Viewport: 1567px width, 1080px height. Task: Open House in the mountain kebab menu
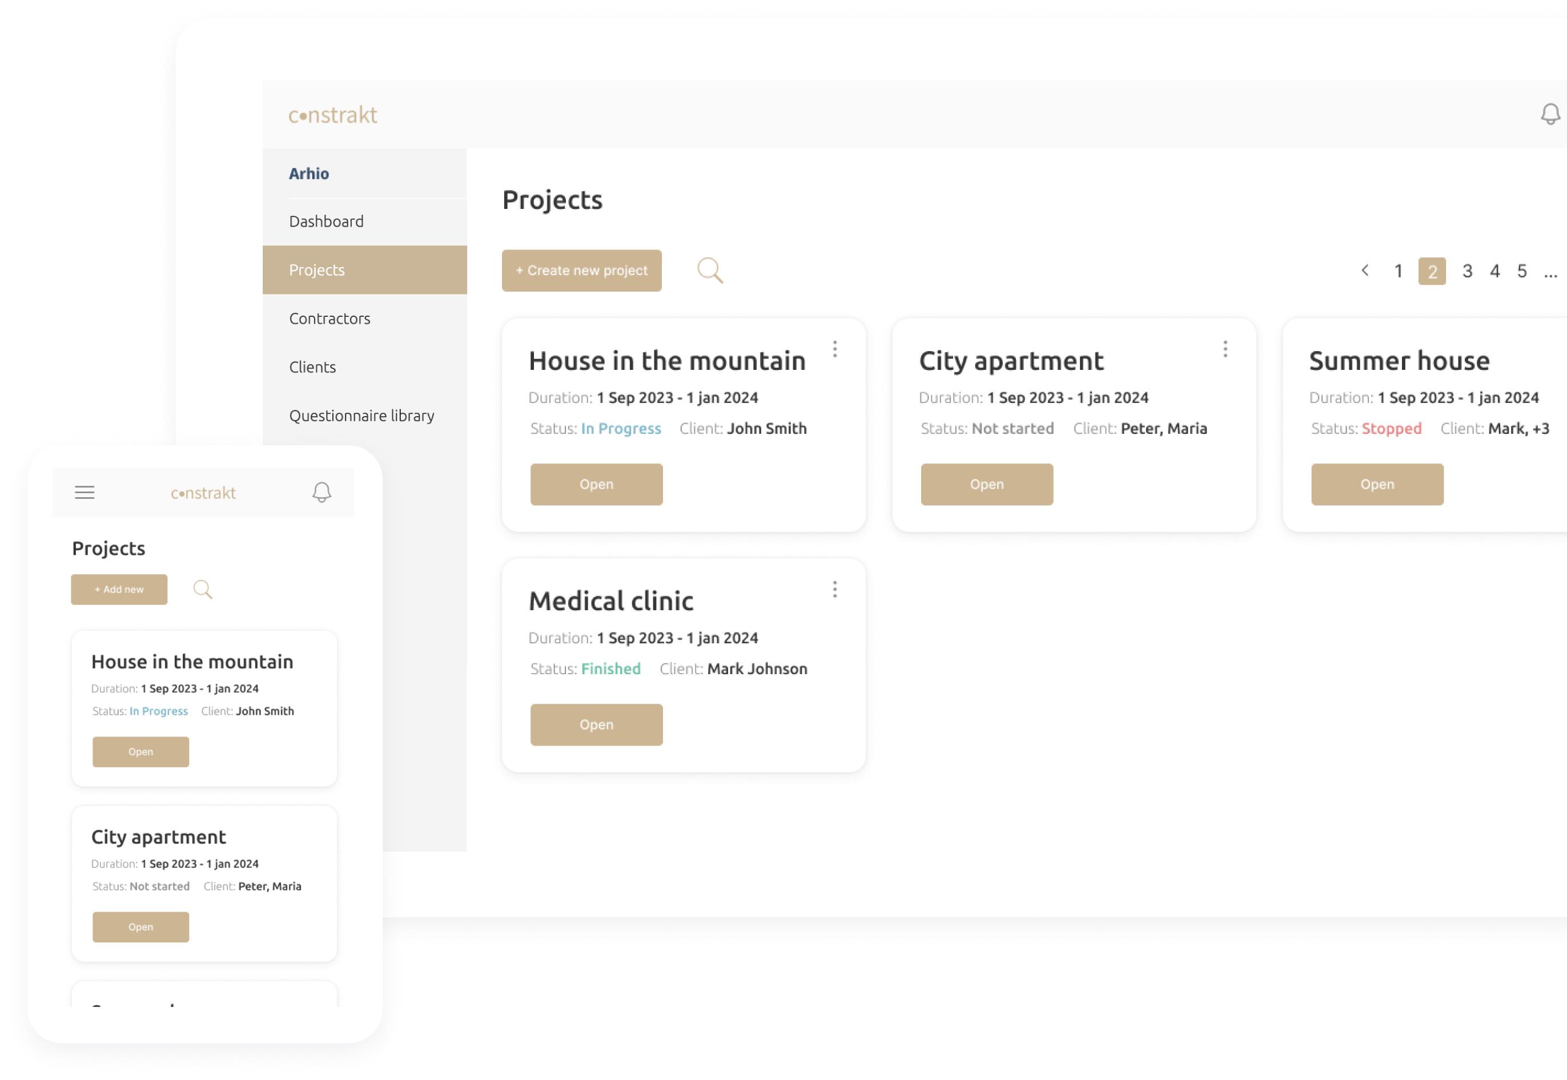(834, 349)
